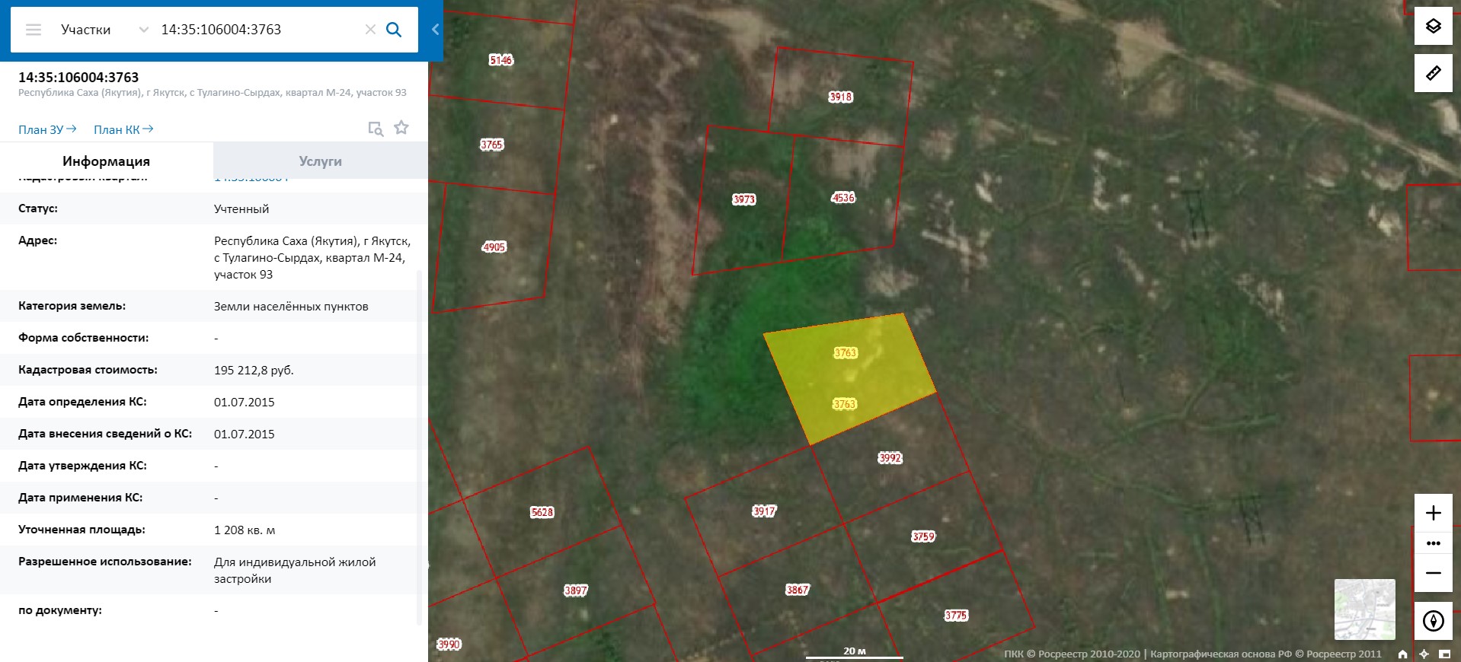This screenshot has width=1461, height=662.
Task: Add parcel to favorites with star
Action: tap(401, 128)
